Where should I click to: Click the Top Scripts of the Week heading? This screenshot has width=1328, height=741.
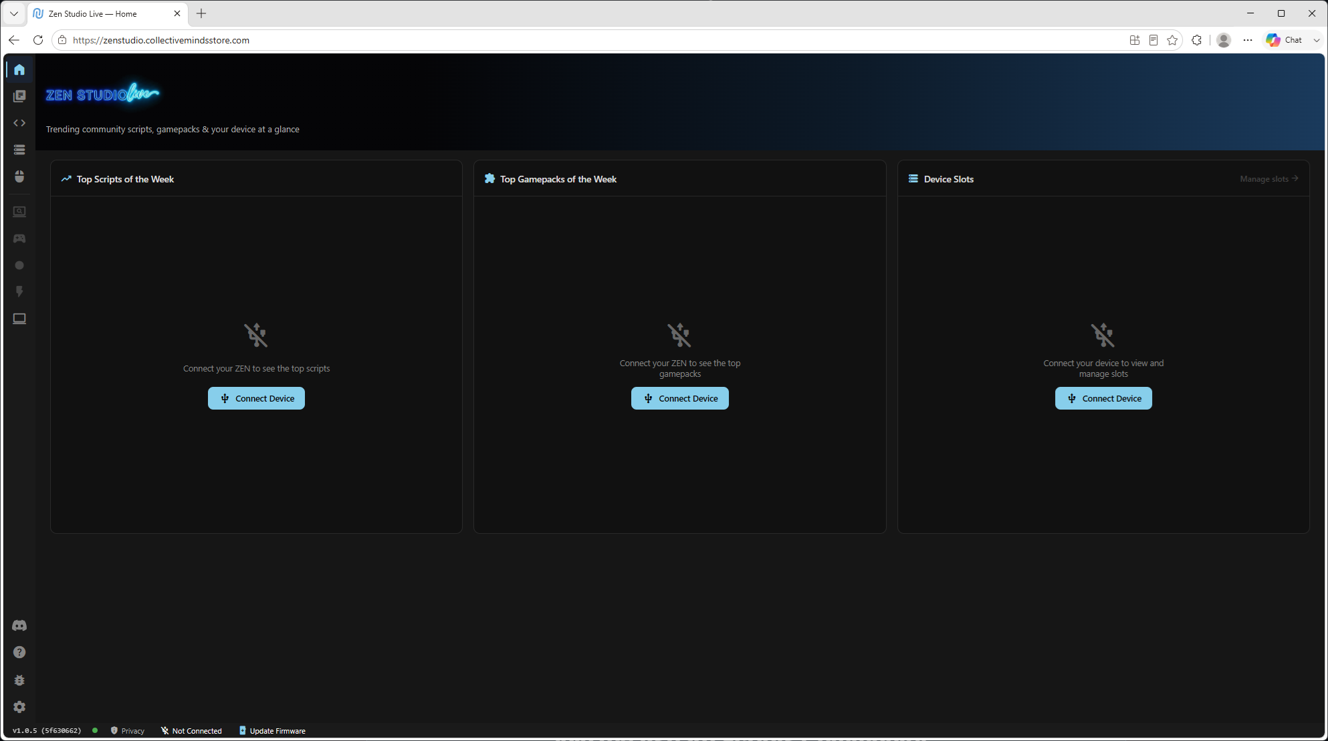[125, 179]
